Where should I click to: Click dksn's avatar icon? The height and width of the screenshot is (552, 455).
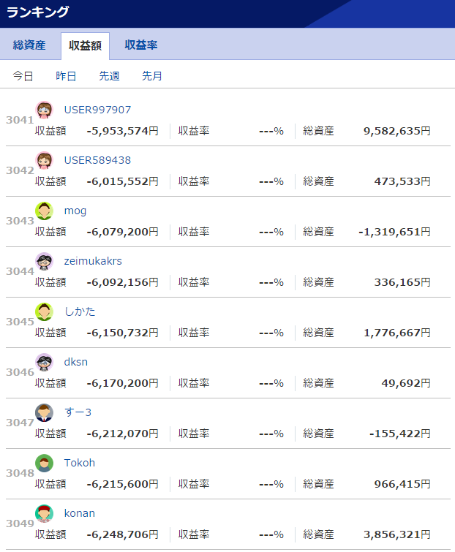tap(44, 362)
